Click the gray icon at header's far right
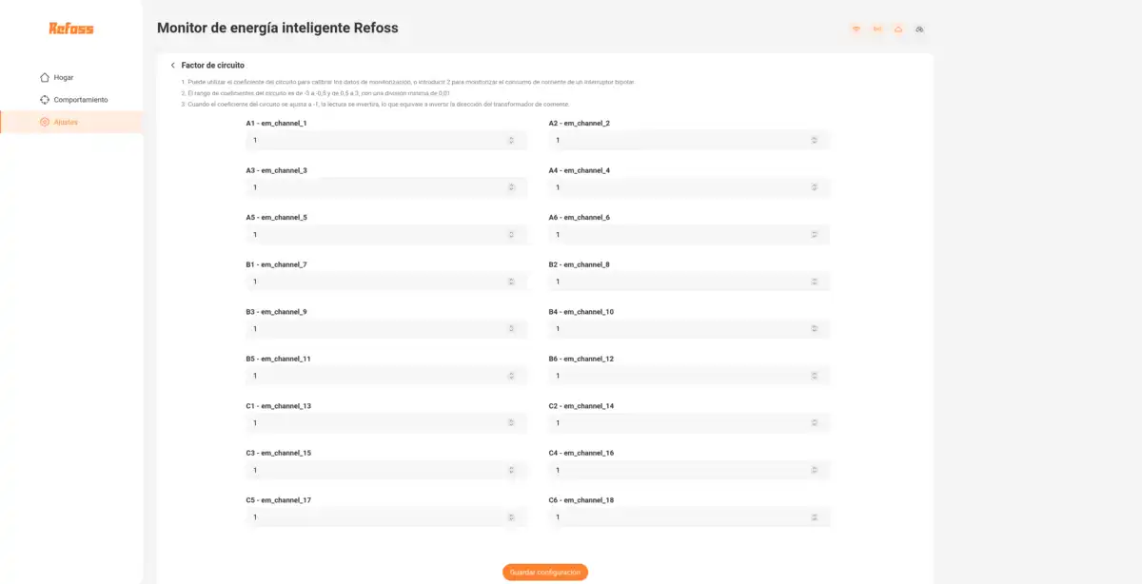Viewport: 1142px width, 584px height. 919,29
